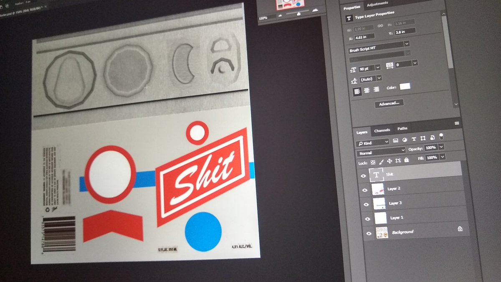Hide the Background layer eye icon
Viewport: 501px width, 282px height.
tap(368, 234)
